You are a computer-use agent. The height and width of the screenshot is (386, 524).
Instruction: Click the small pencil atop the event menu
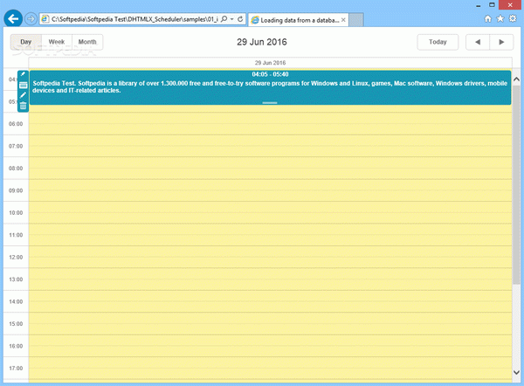click(23, 74)
